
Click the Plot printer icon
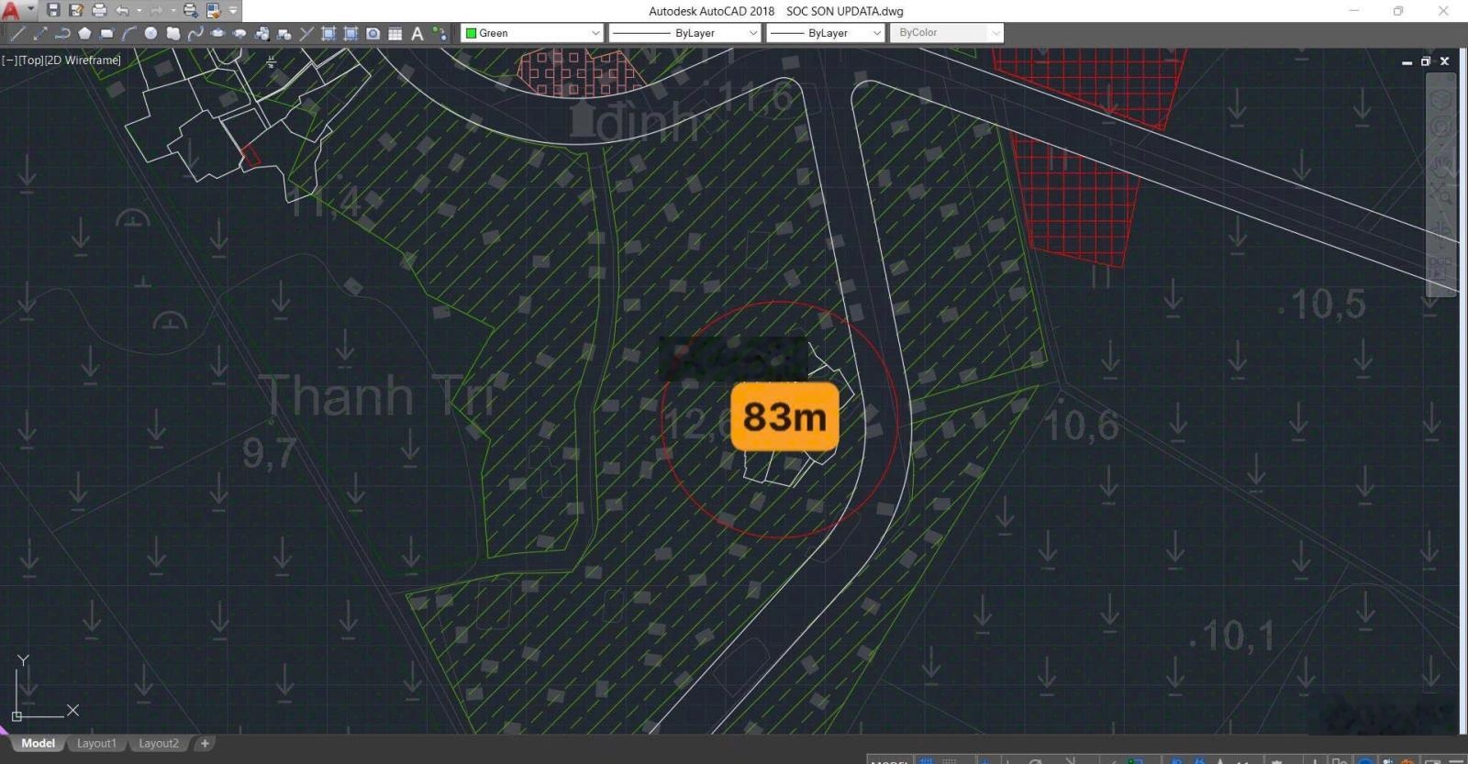pyautogui.click(x=99, y=11)
